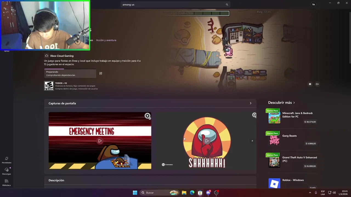Open the Gang Beasts thumbnail
Image resolution: width=351 pixels, height=197 pixels.
coord(274,140)
